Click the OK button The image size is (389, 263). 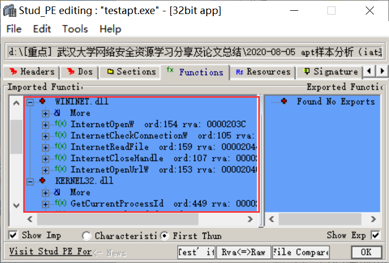point(366,252)
